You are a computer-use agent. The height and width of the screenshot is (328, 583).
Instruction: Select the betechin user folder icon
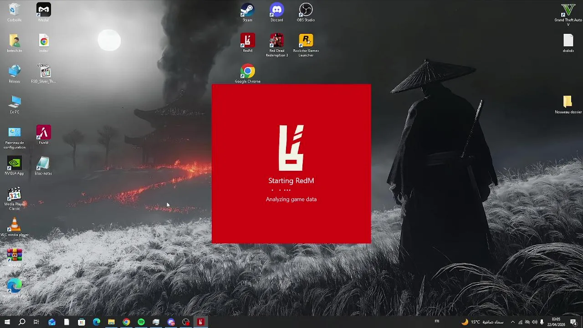(14, 43)
